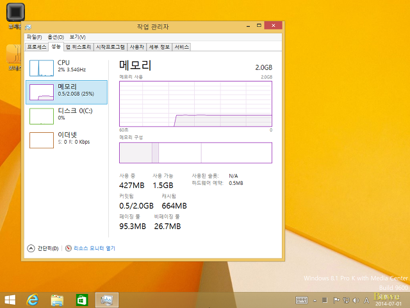Click the 2.0GB total memory label
The image size is (410, 308).
(x=263, y=67)
